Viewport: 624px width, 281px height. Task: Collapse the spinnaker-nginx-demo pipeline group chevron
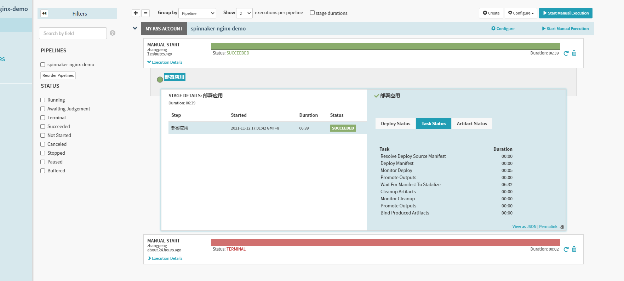[135, 28]
